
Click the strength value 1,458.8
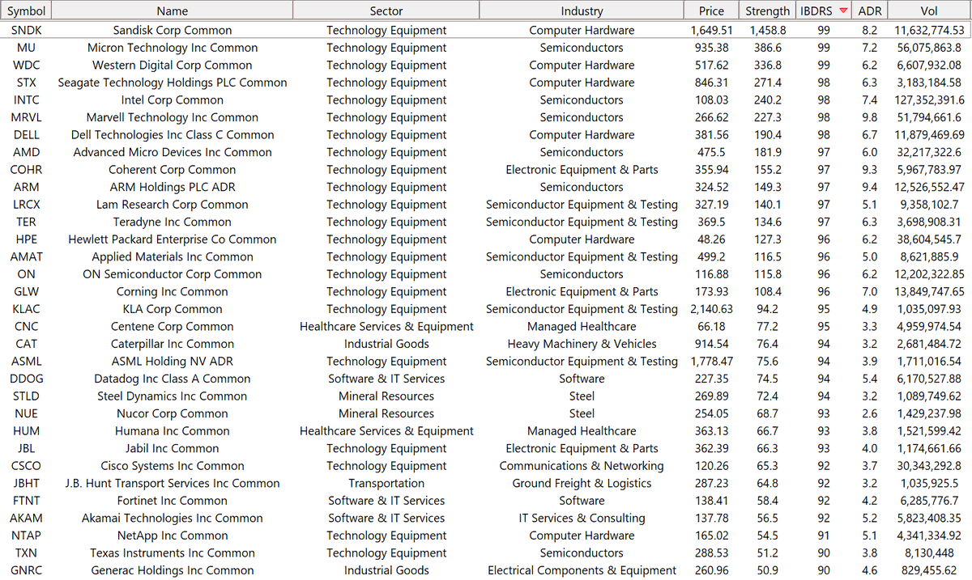click(767, 31)
